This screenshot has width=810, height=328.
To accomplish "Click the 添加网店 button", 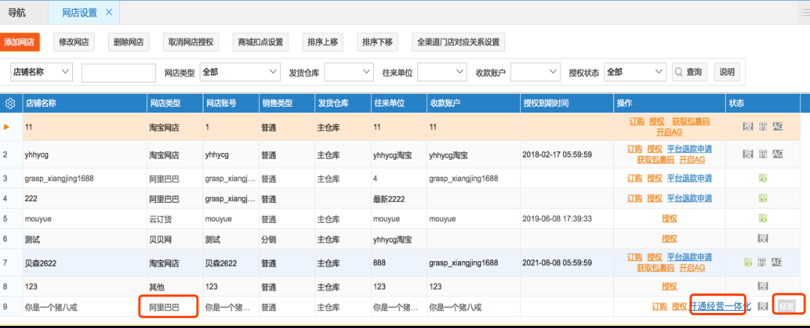I will click(20, 42).
